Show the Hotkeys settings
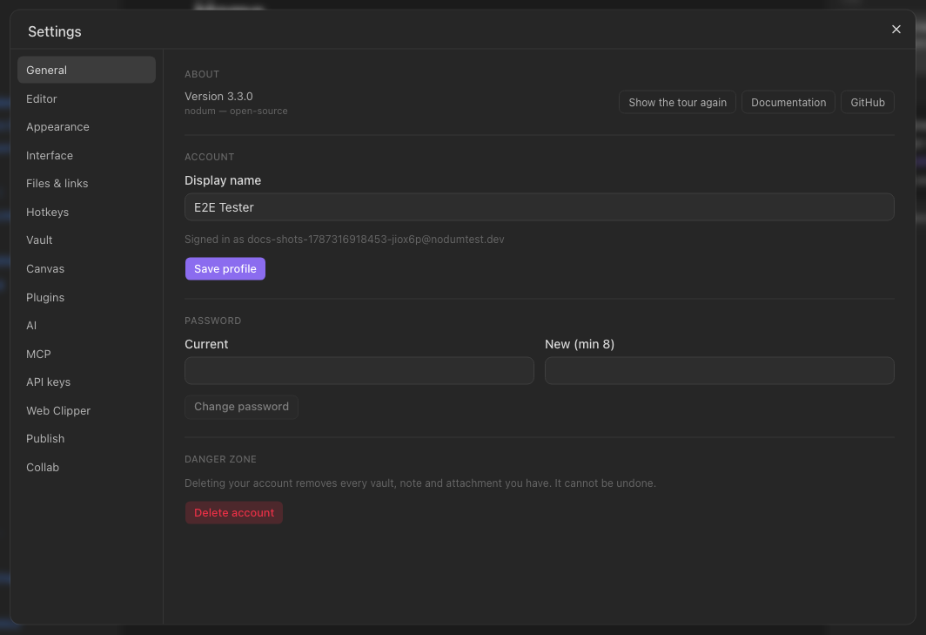The height and width of the screenshot is (635, 926). coord(86,212)
